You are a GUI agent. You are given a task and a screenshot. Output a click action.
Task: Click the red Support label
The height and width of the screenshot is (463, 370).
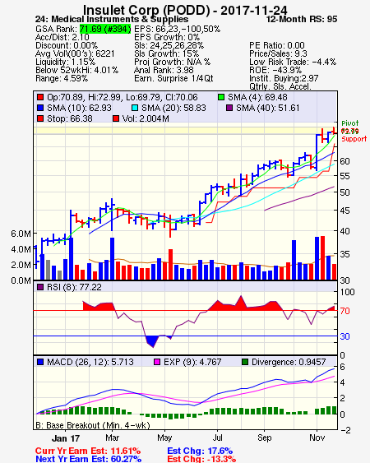tap(354, 139)
